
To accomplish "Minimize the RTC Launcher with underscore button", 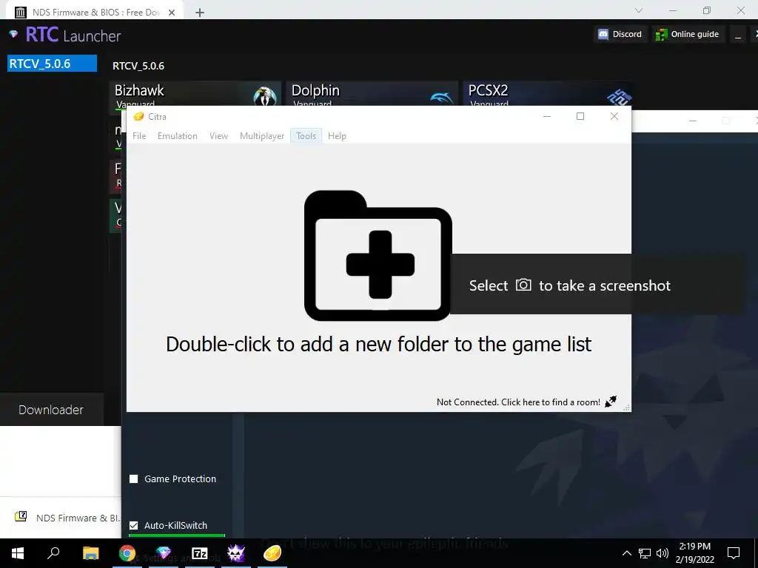I will point(738,35).
